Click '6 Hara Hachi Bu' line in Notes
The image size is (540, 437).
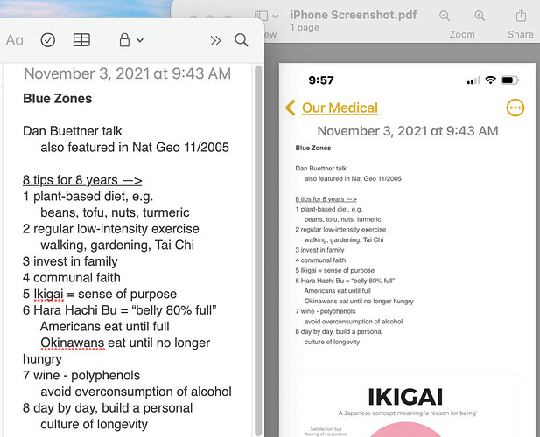point(120,310)
